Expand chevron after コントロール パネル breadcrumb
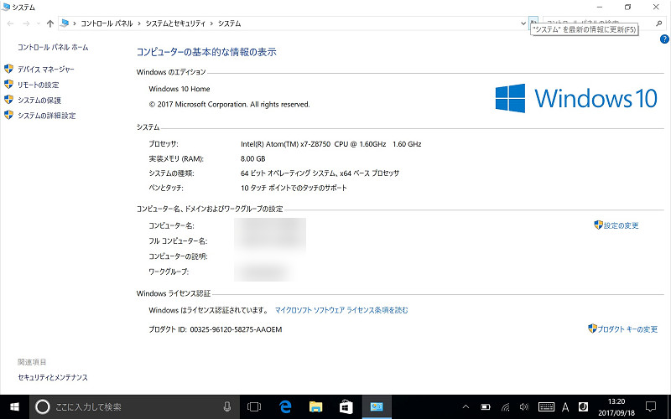The image size is (671, 419). (139, 23)
